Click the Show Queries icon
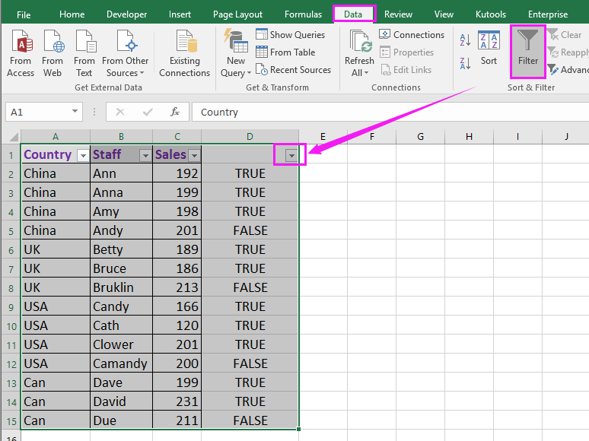 tap(262, 34)
